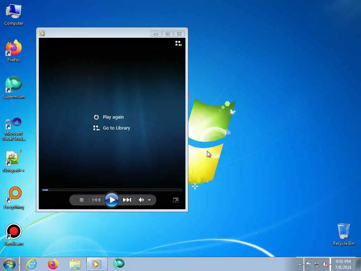
Task: Click Switch to Library icon at top right
Action: [x=178, y=43]
